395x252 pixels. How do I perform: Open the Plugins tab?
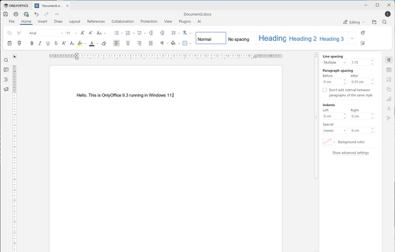pos(185,21)
